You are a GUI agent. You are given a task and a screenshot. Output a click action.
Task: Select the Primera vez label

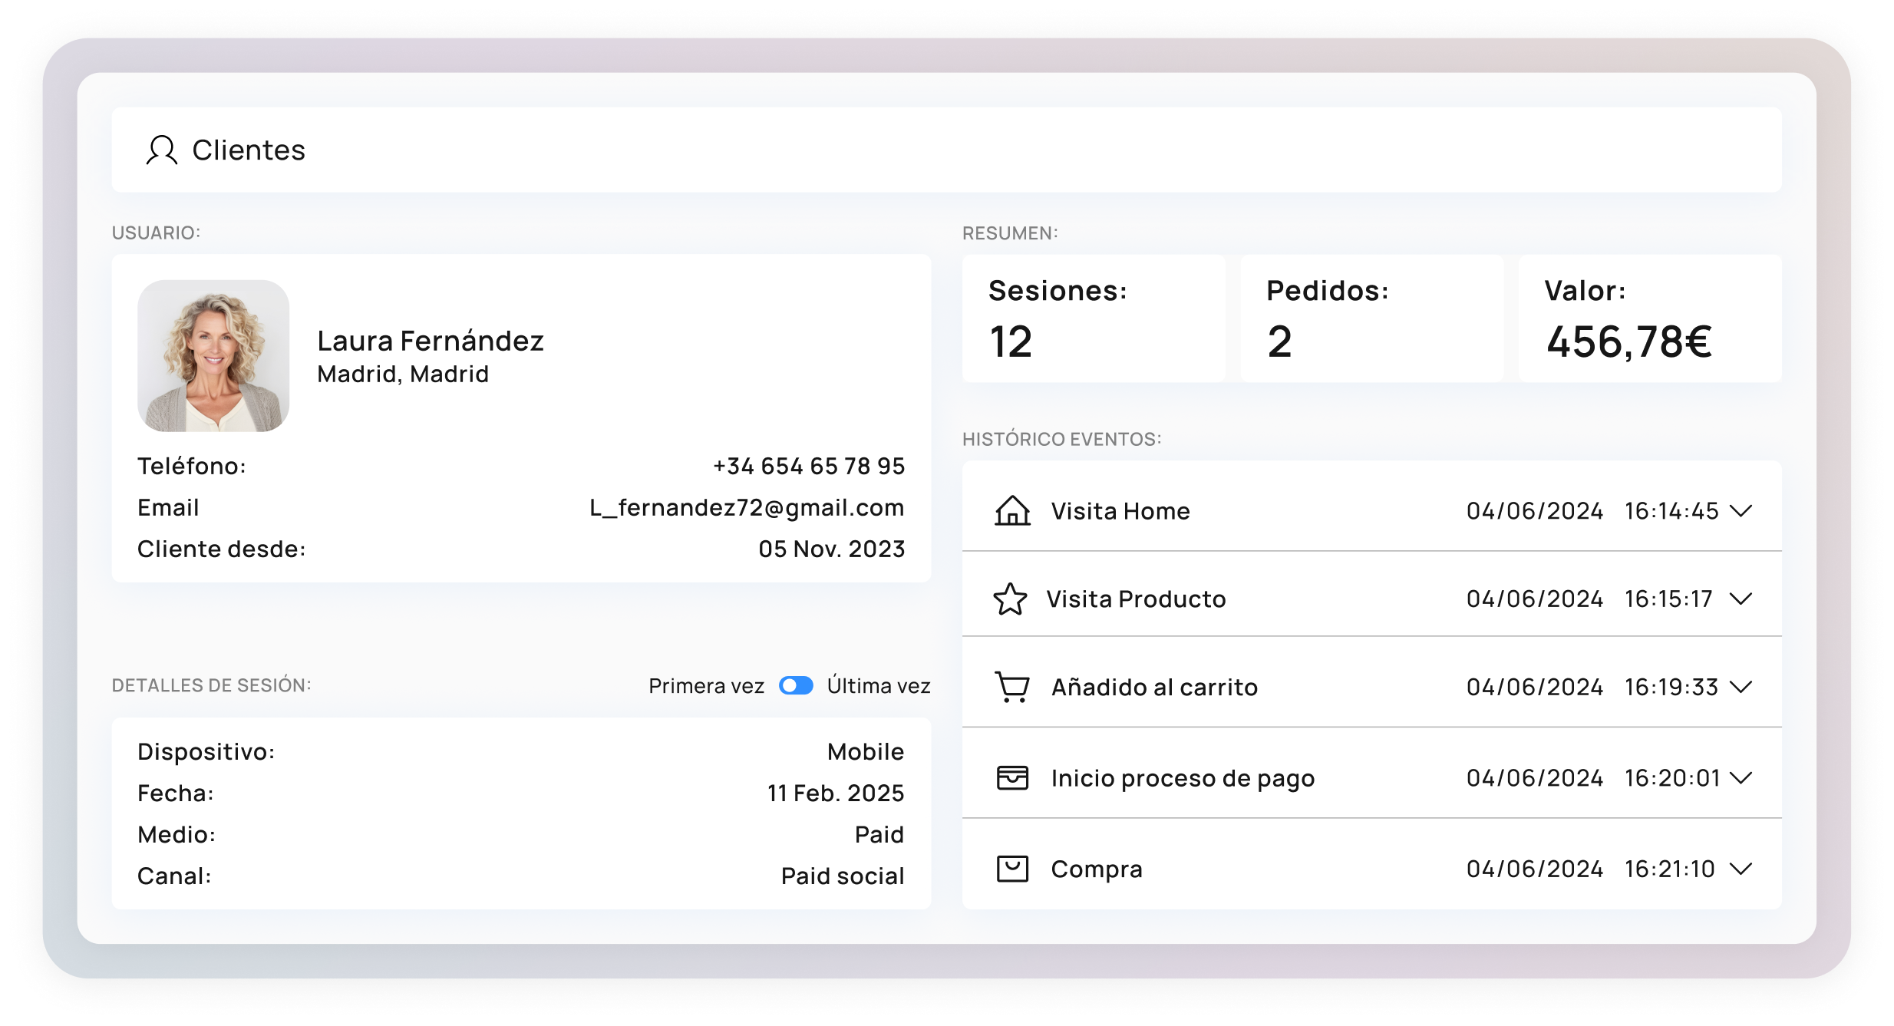[706, 685]
